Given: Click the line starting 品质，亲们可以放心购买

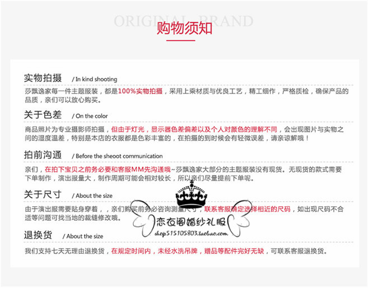Looking at the screenshot, I should (63, 100).
